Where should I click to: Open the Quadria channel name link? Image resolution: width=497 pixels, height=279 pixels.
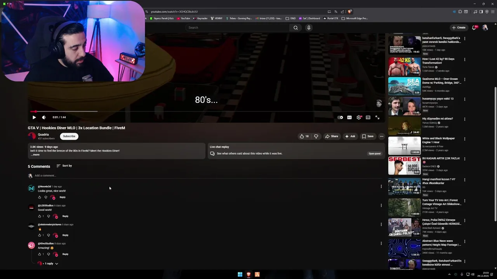43,134
